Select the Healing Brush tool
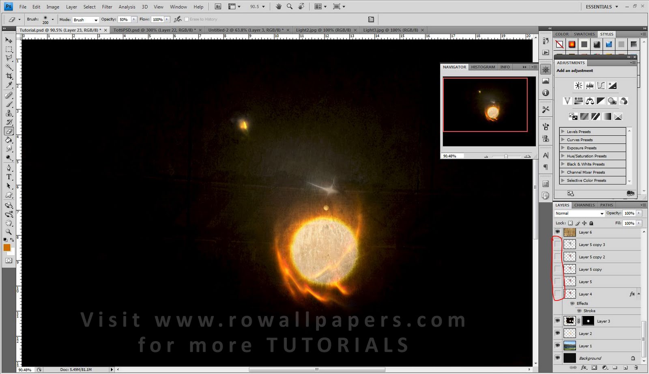 (9, 95)
